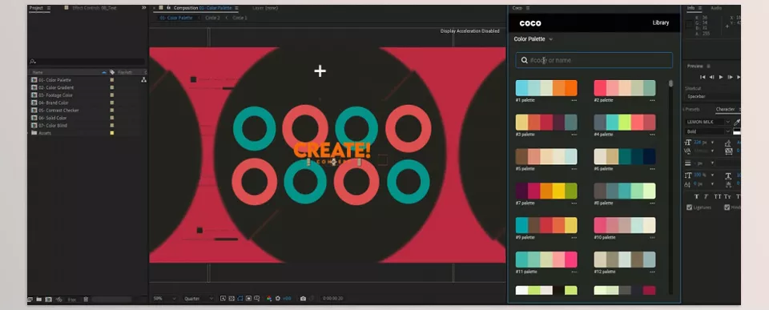Open options menu for #1 palette
Image resolution: width=769 pixels, height=310 pixels.
pos(574,101)
